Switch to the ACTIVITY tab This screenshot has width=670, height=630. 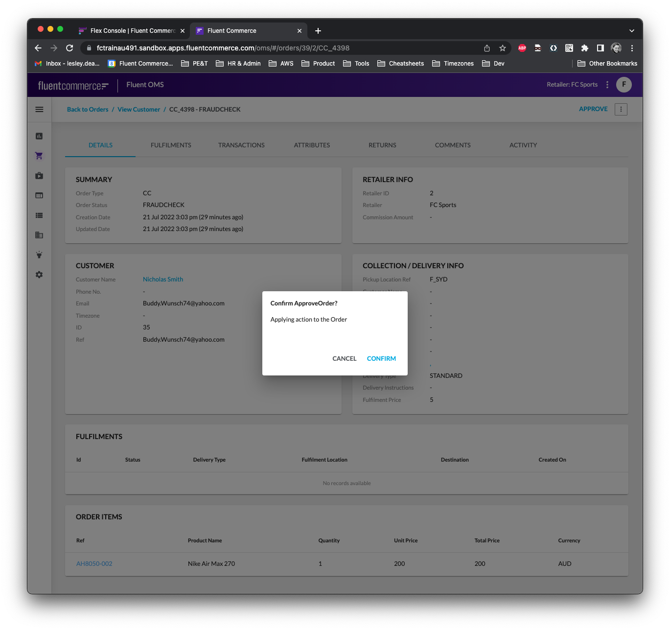(x=523, y=145)
